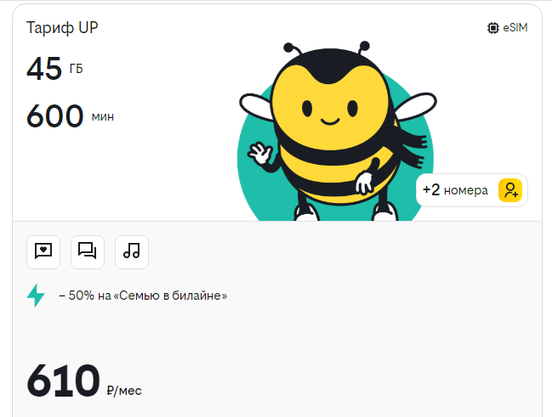552x417 pixels.
Task: Click the eSIM chip icon
Action: 492,28
